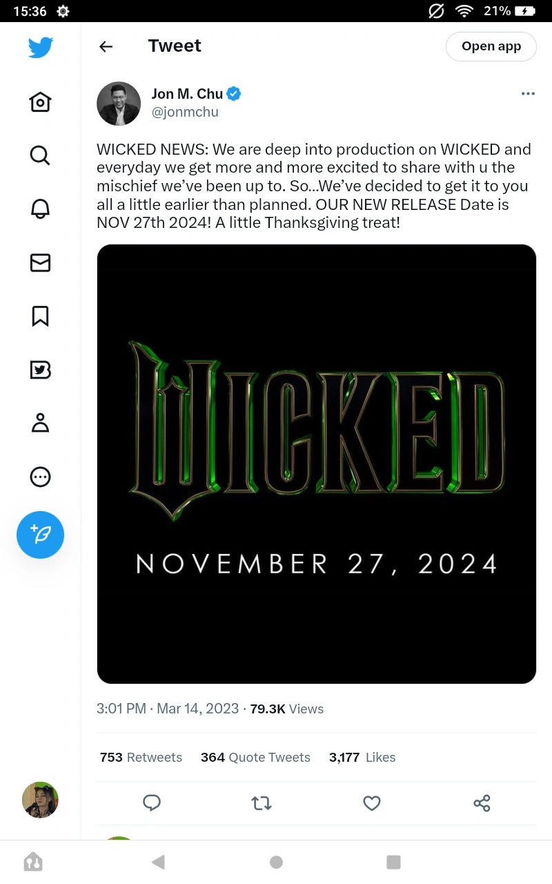Image resolution: width=552 pixels, height=884 pixels.
Task: Go back using the arrow
Action: [x=106, y=46]
